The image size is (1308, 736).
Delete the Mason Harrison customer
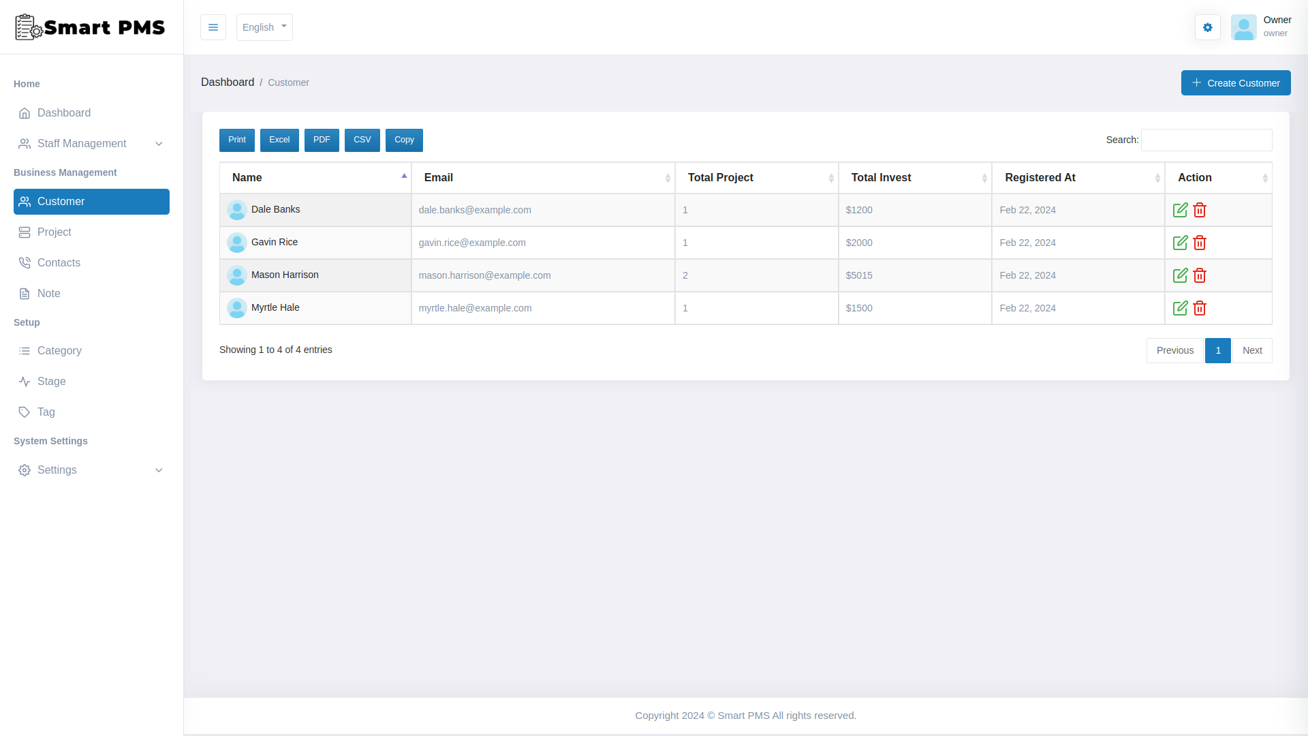1200,275
